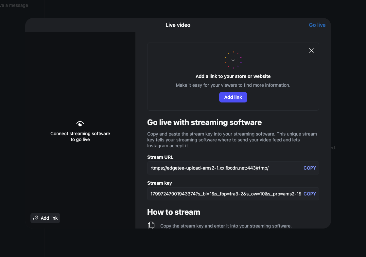Click the How to stream heading
366x257 pixels.
(173, 212)
